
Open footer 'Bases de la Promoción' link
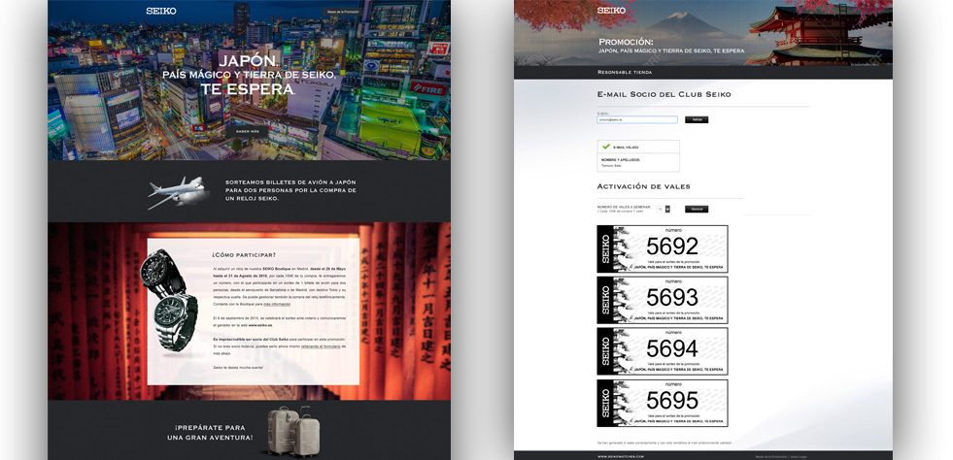pos(770,456)
